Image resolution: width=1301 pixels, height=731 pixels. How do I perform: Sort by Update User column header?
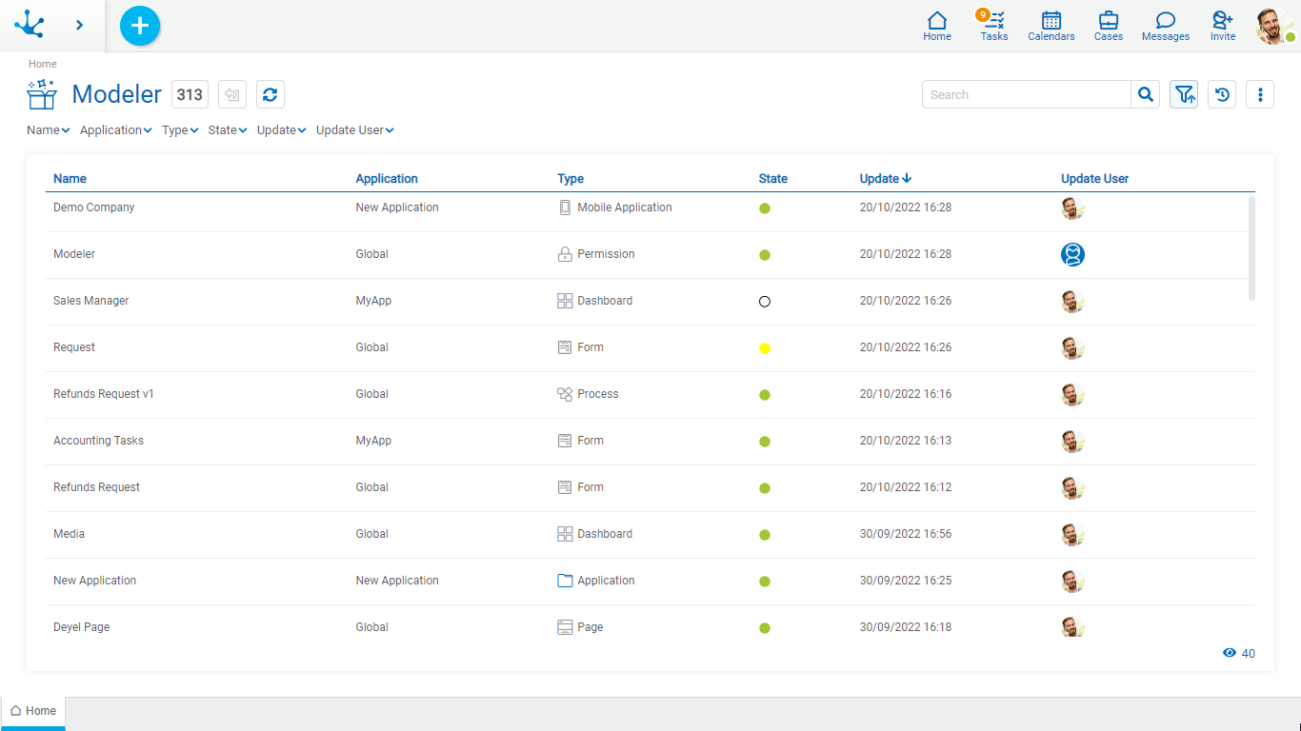click(1095, 179)
